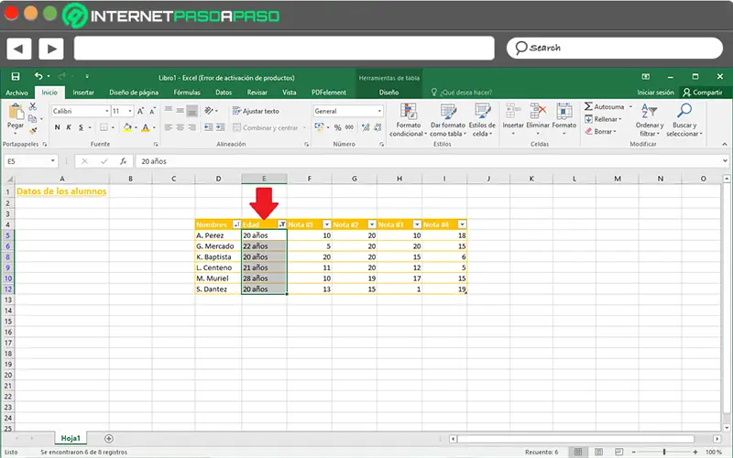Click the Undo arrow icon
Image resolution: width=733 pixels, height=458 pixels.
[38, 76]
